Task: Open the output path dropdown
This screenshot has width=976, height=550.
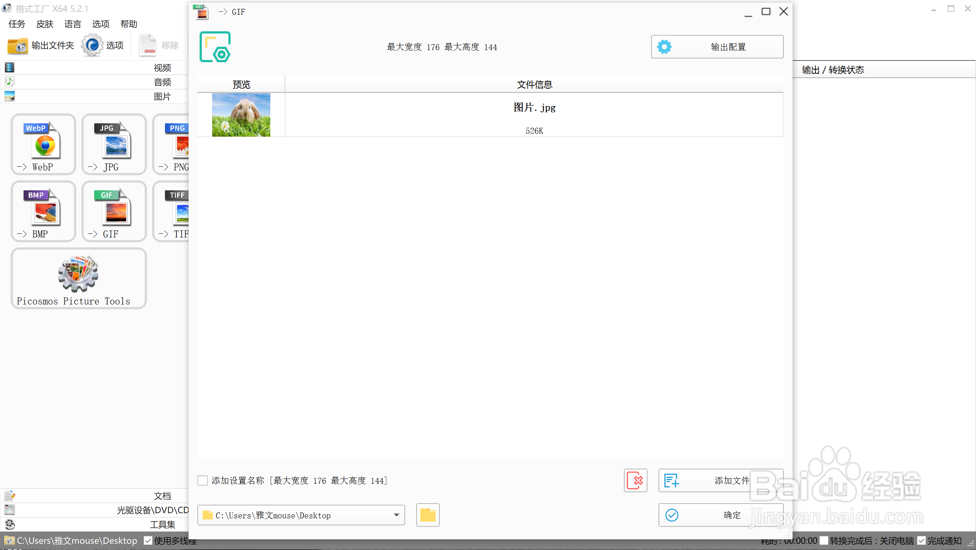Action: pos(396,515)
